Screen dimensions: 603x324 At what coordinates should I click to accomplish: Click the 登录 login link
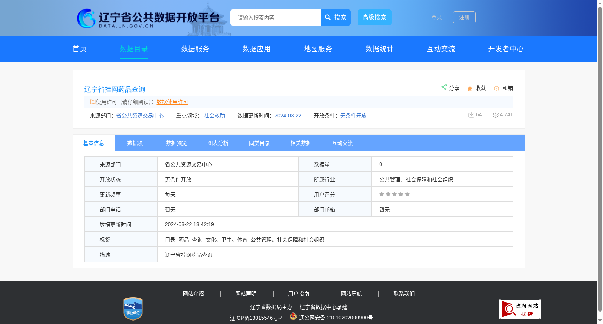coord(436,18)
